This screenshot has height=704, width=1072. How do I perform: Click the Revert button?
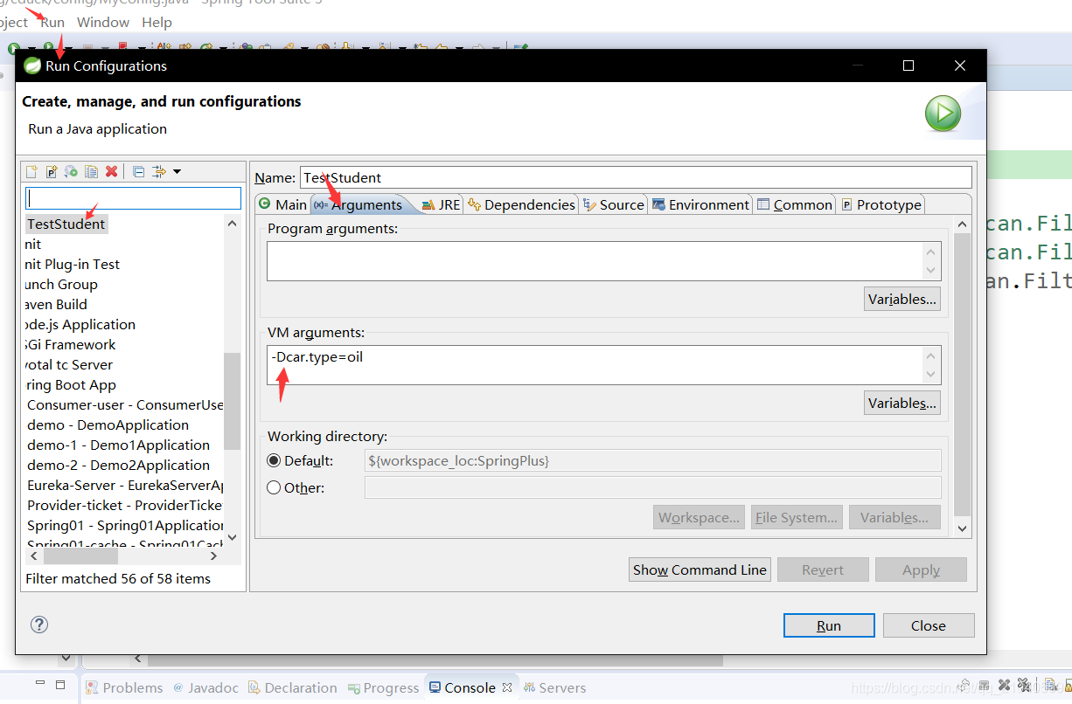(x=823, y=569)
